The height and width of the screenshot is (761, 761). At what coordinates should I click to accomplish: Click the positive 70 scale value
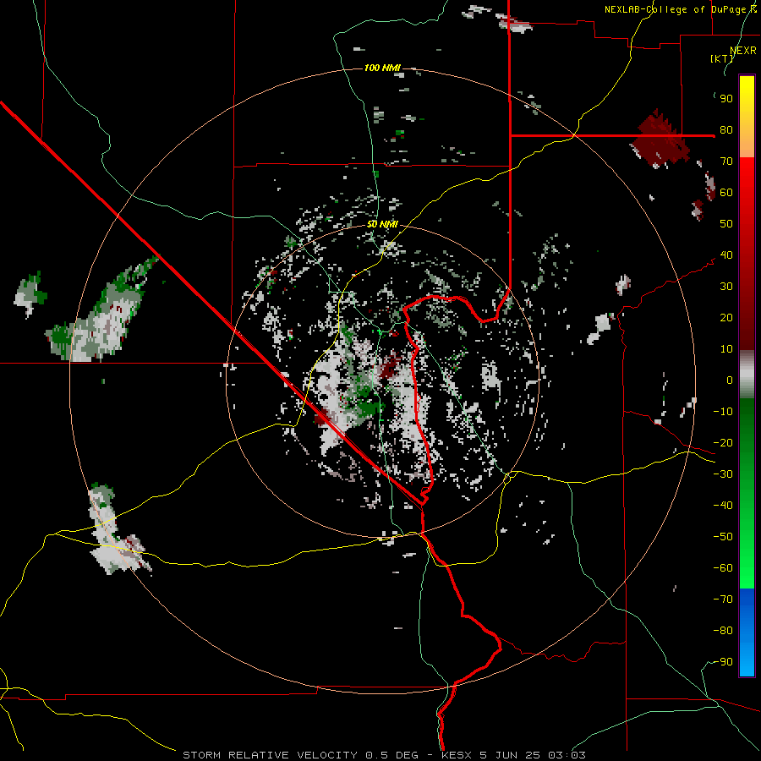tap(726, 162)
